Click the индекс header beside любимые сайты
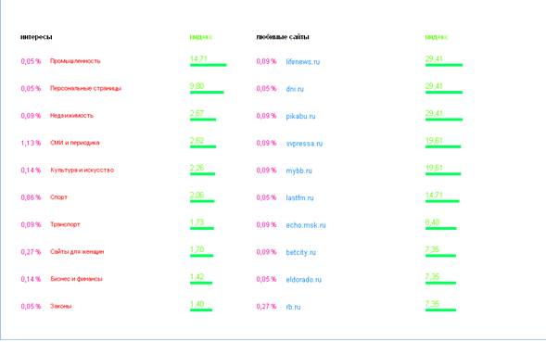 436,37
